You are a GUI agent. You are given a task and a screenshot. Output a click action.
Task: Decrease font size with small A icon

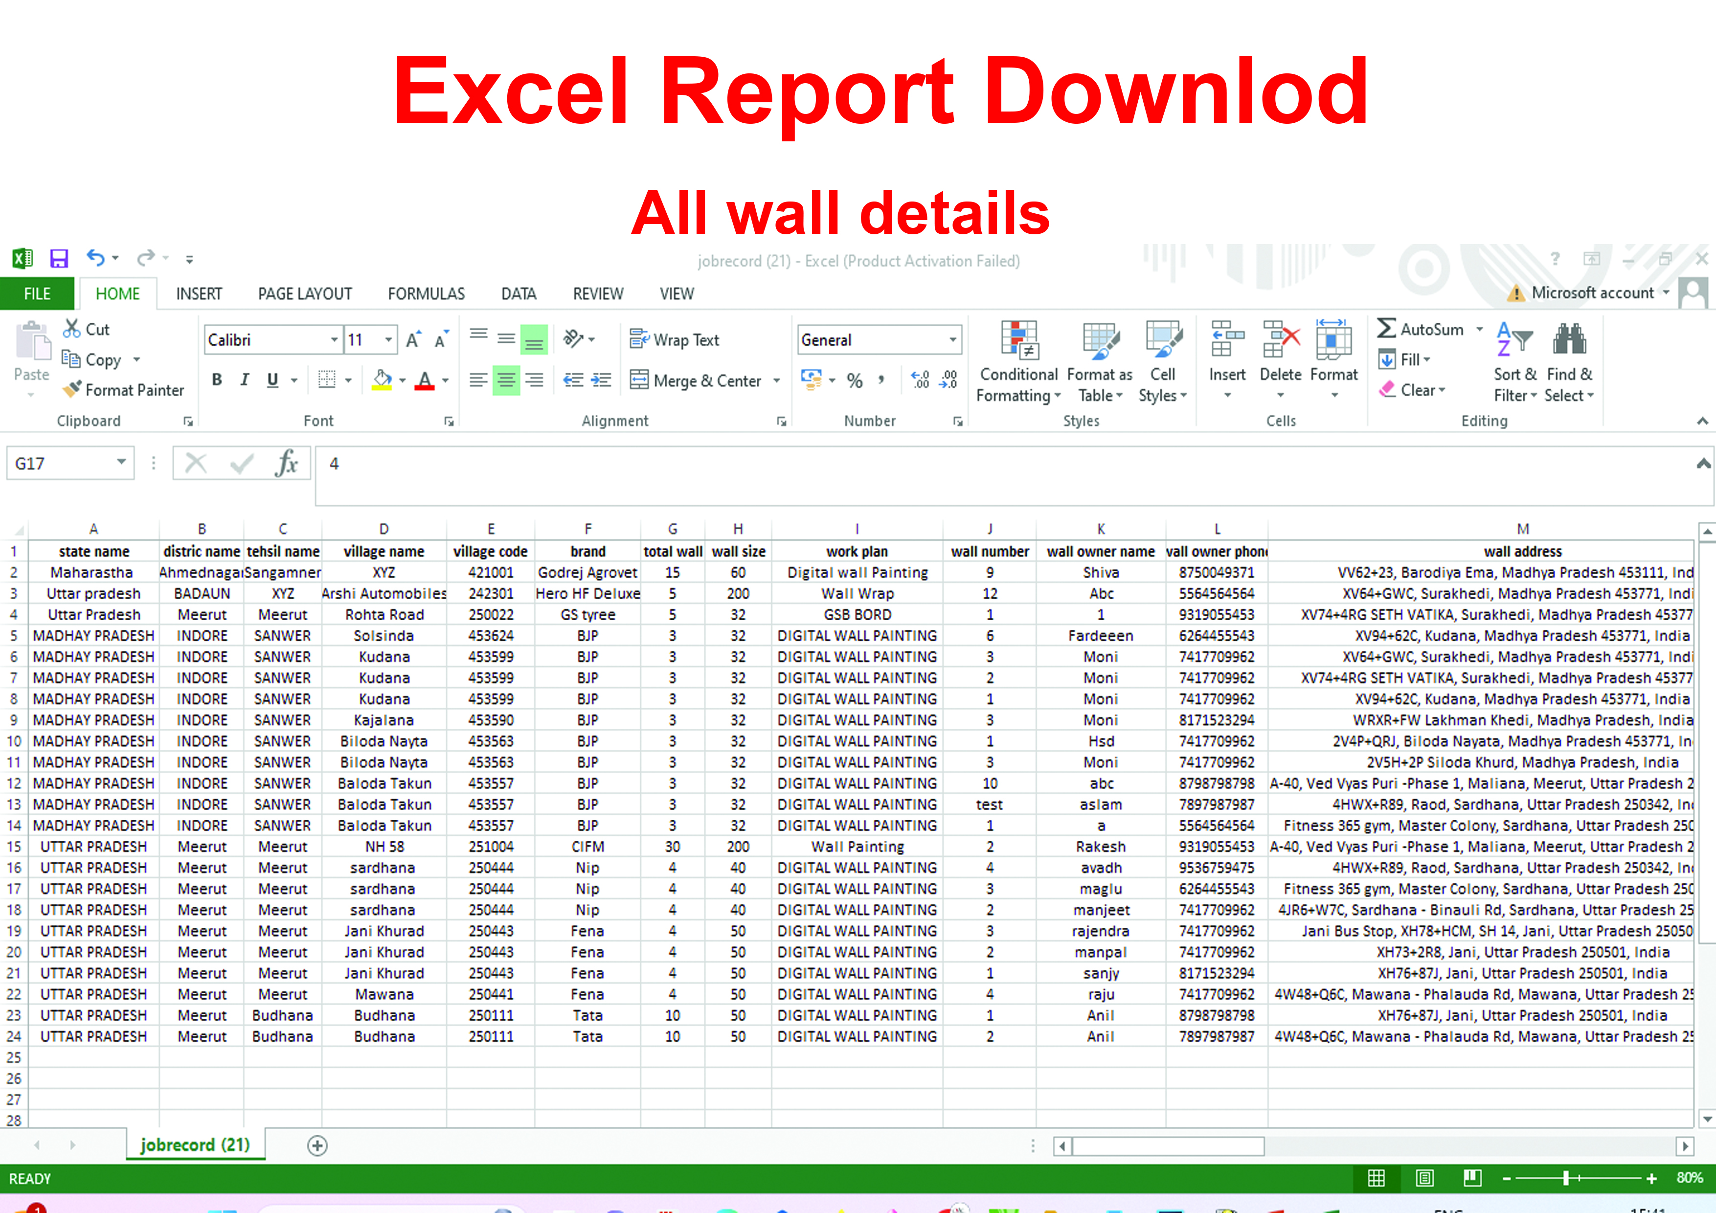pyautogui.click(x=442, y=339)
